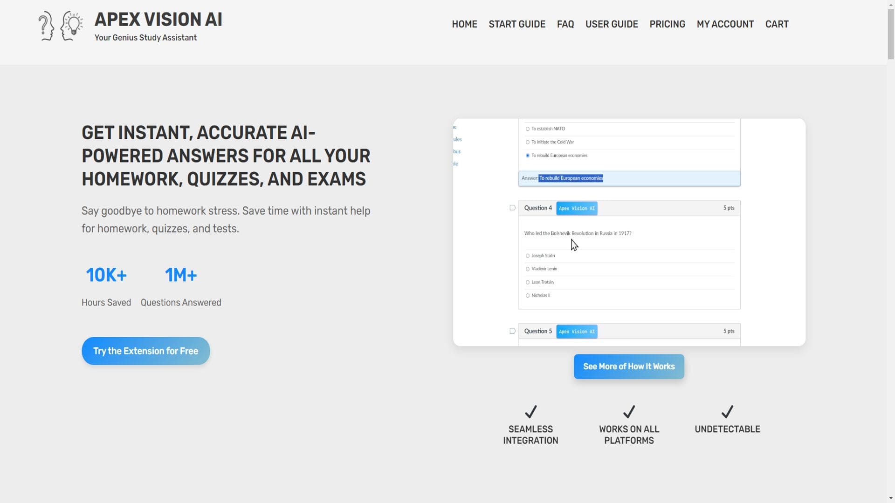Click the scrollbar down arrow
The image size is (895, 503).
point(891,499)
